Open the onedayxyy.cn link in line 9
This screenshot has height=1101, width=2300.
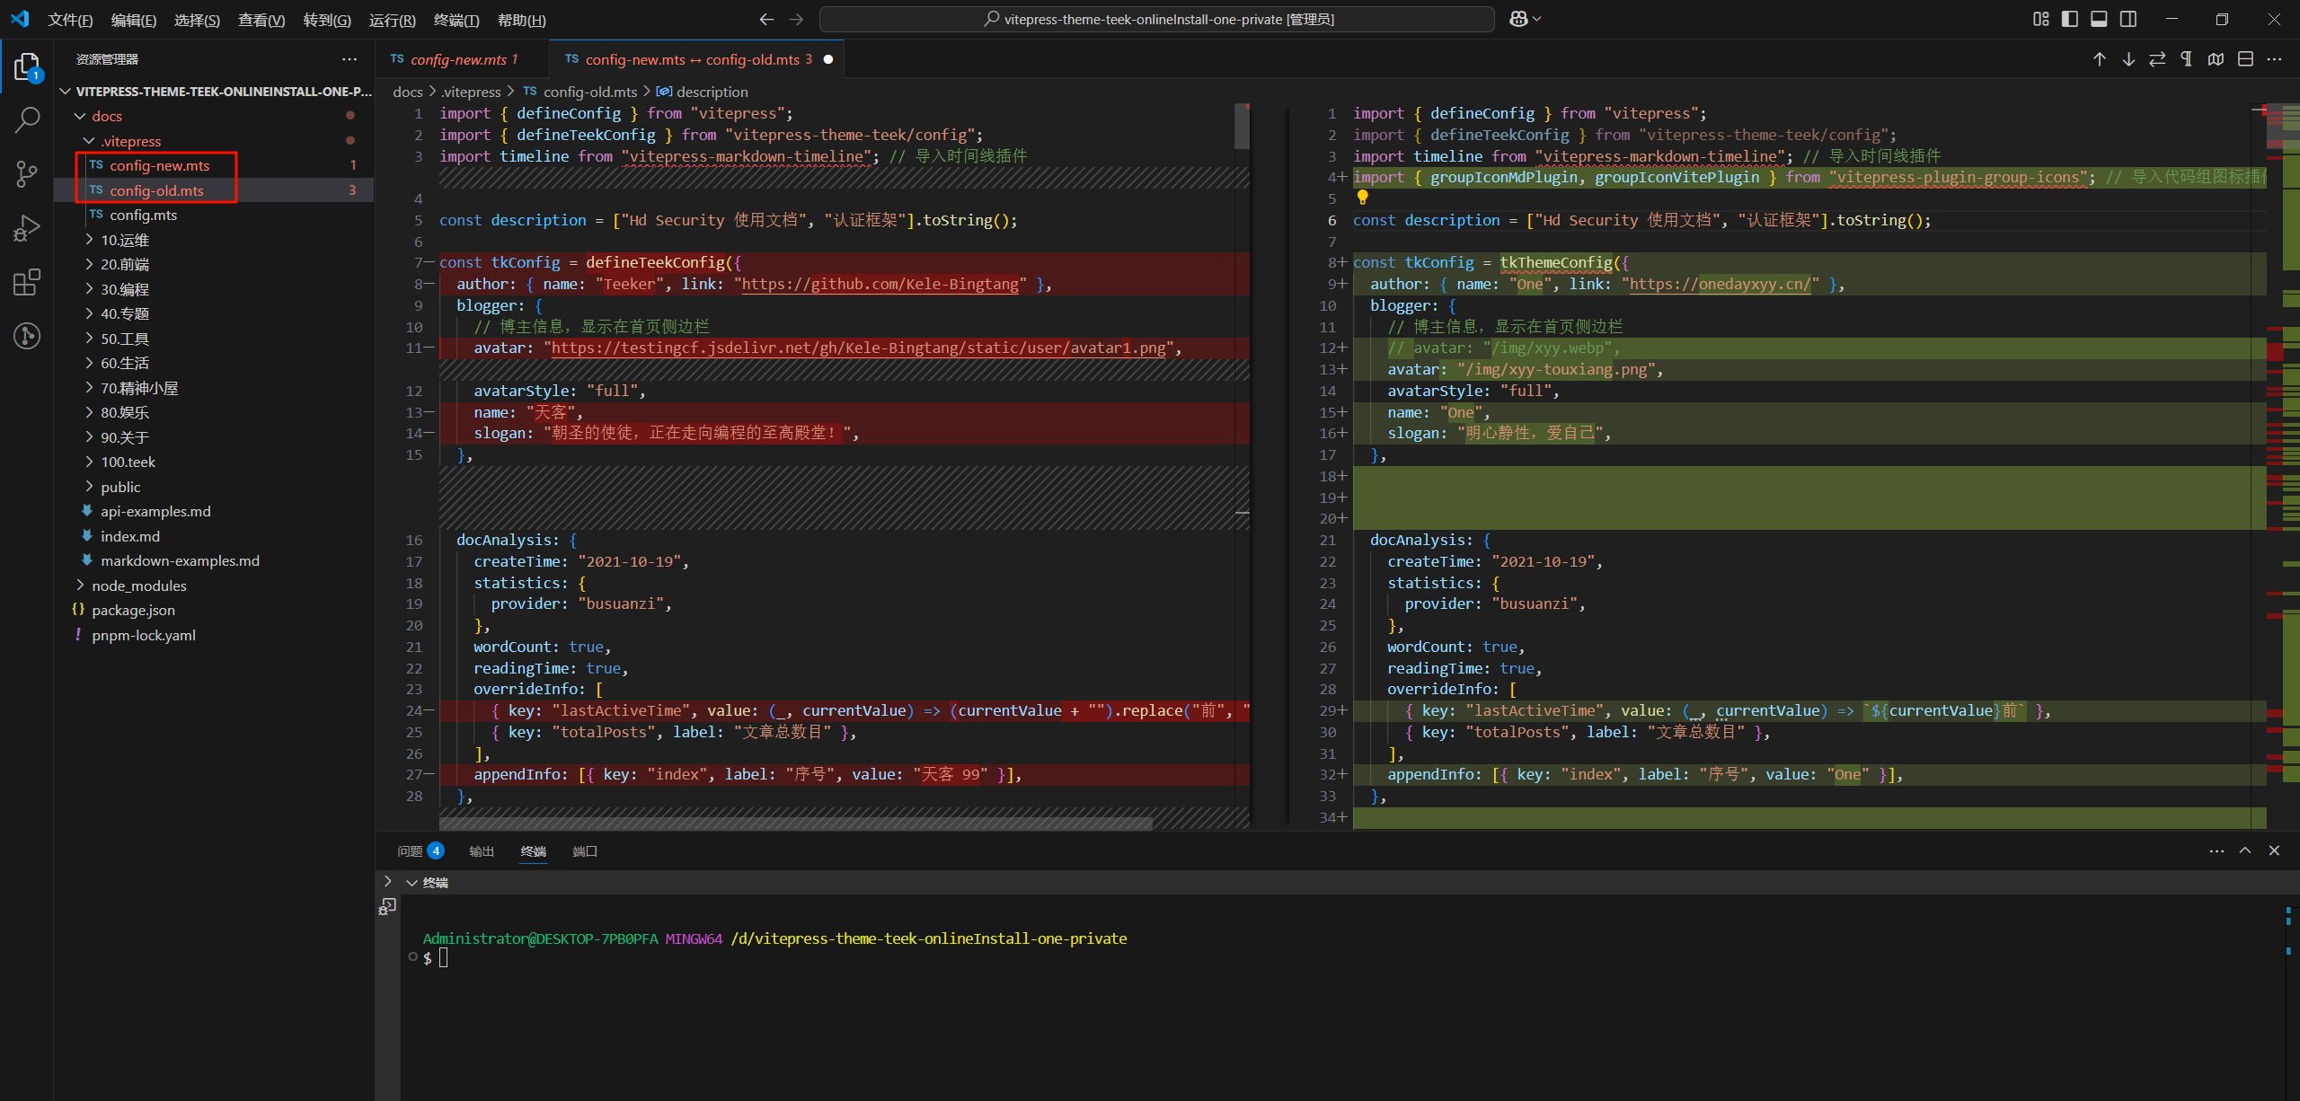[x=1720, y=284]
